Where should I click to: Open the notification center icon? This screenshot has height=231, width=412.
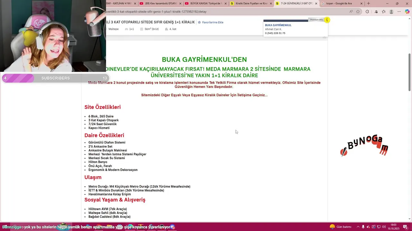[x=405, y=227]
